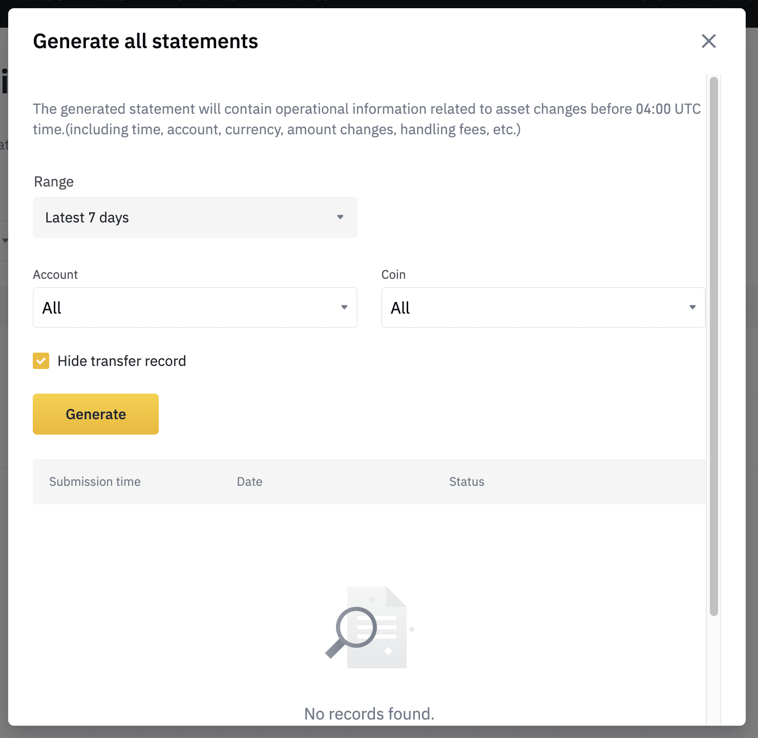
Task: Click the Range field label
Action: 54,182
